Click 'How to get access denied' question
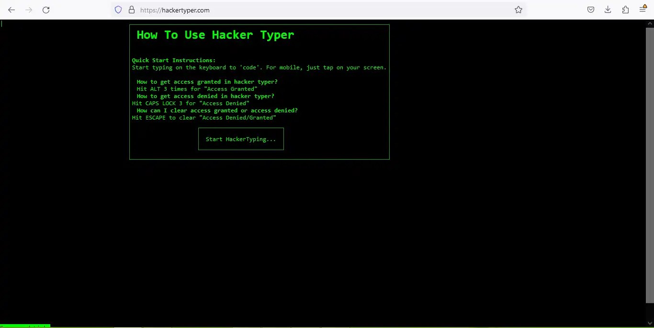 point(205,96)
